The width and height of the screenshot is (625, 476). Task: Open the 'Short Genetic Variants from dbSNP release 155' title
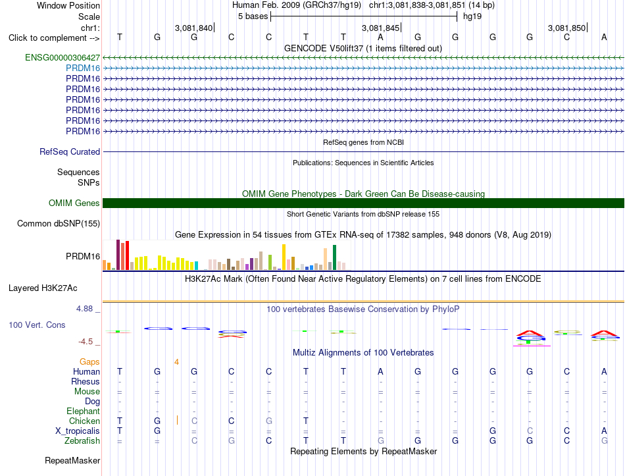(363, 214)
